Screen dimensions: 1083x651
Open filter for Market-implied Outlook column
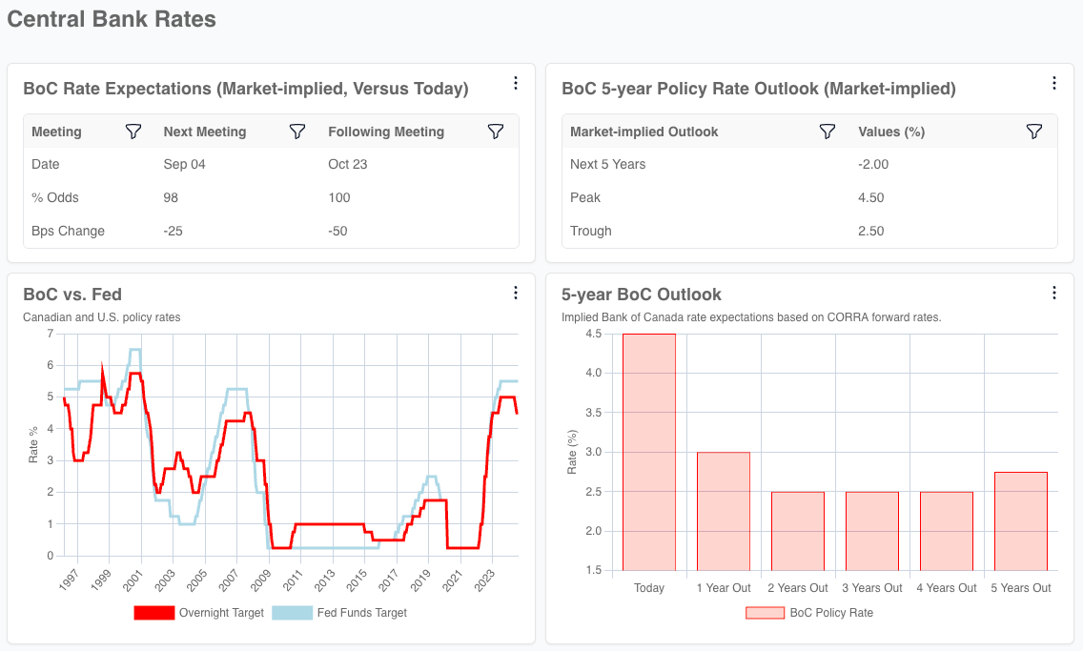[828, 132]
